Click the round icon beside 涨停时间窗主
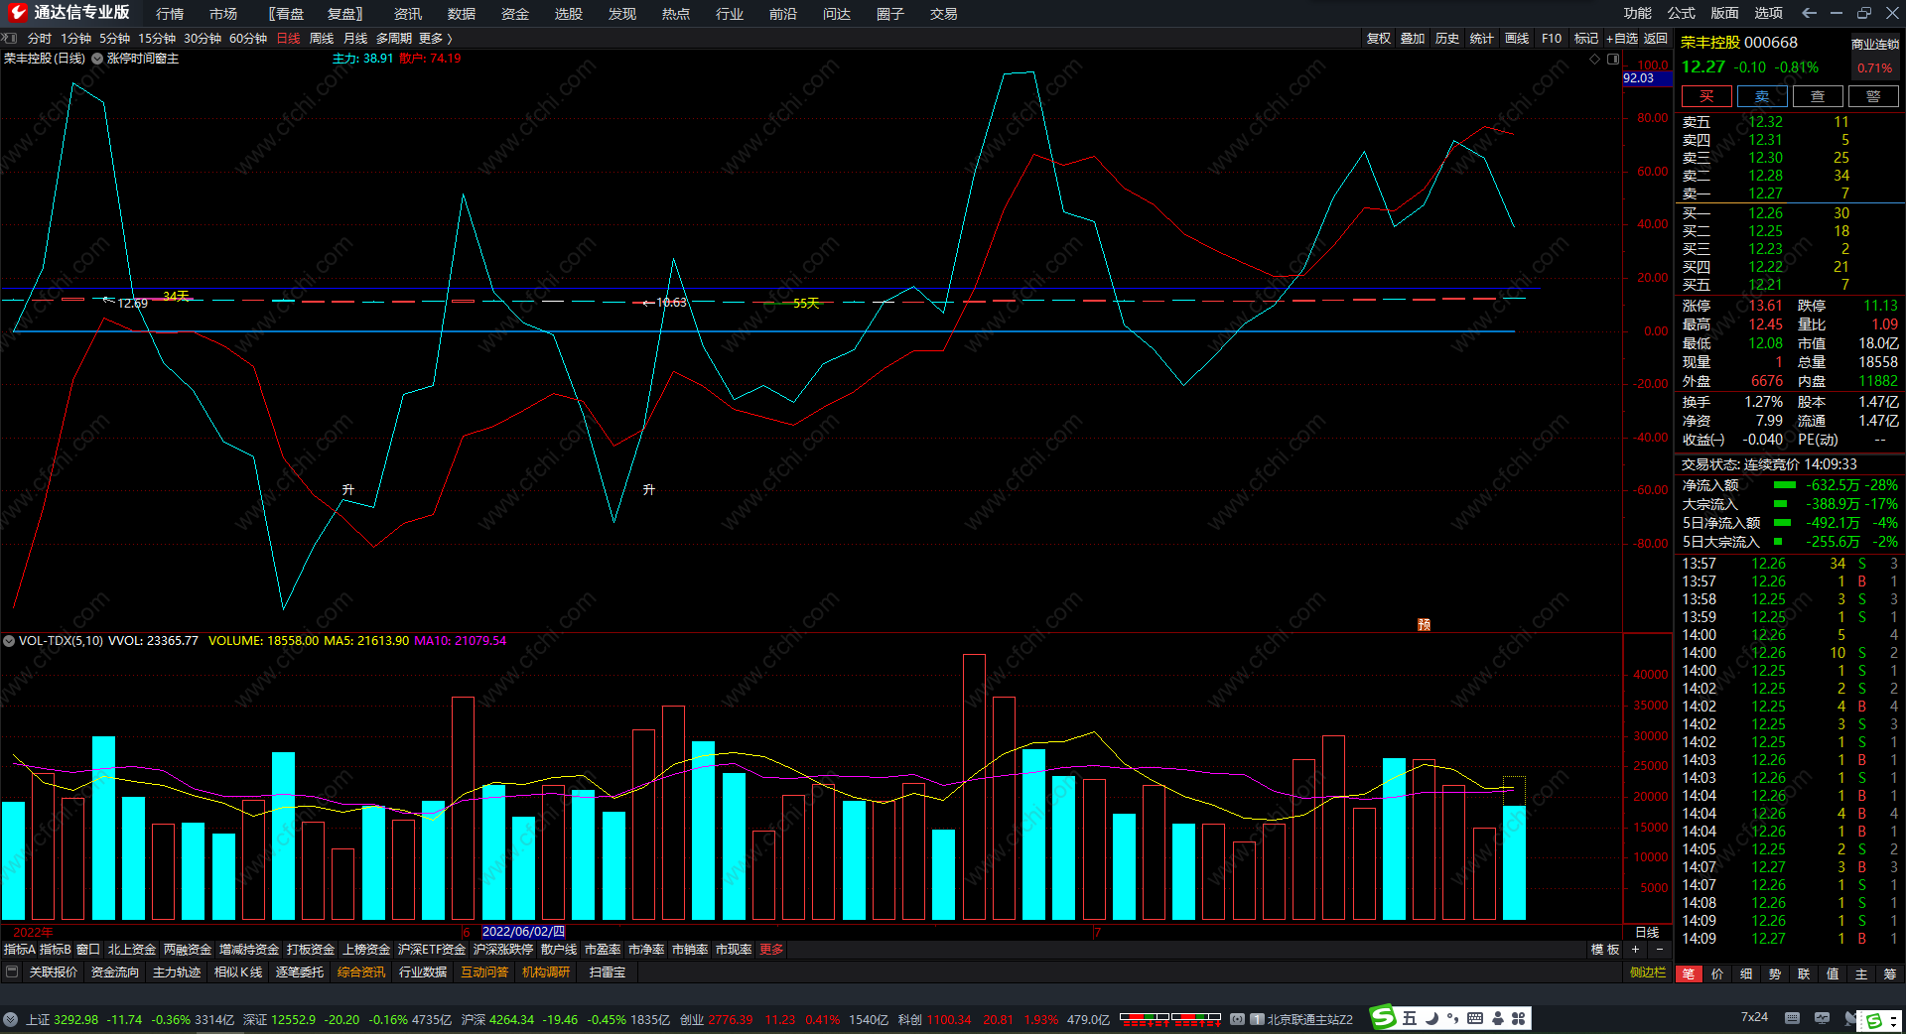 tap(97, 59)
